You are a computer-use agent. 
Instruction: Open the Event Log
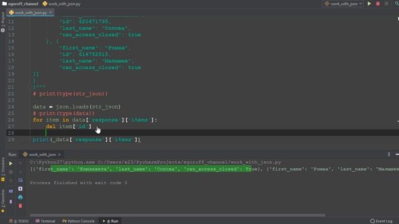coord(382,222)
